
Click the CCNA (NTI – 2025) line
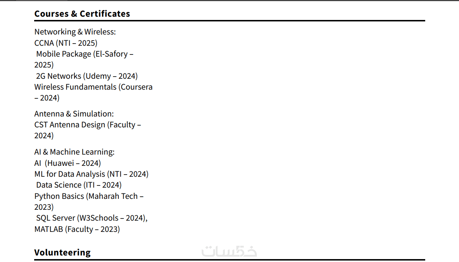[66, 43]
